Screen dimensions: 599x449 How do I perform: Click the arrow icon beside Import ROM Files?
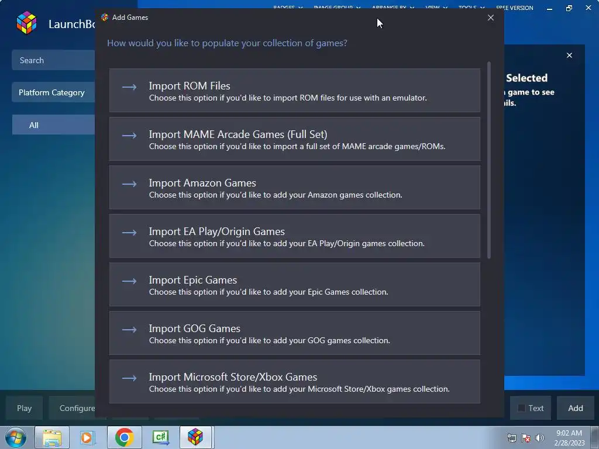[x=129, y=87]
